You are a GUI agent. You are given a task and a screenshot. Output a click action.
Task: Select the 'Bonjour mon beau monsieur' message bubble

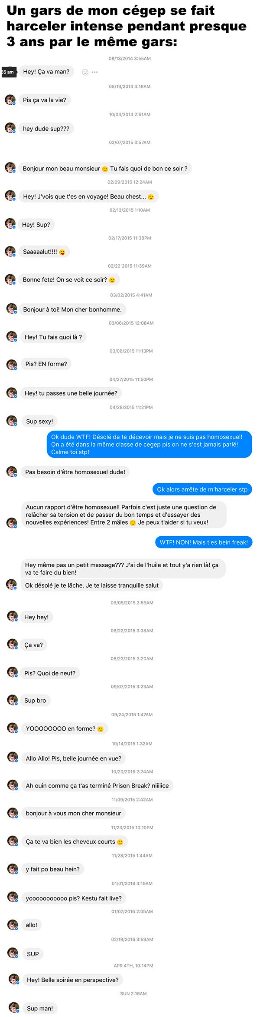(105, 169)
